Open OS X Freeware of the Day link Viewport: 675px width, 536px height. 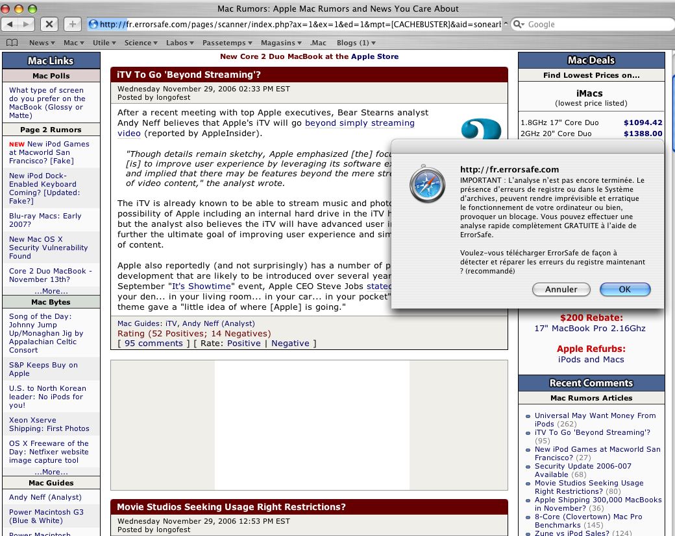point(49,452)
